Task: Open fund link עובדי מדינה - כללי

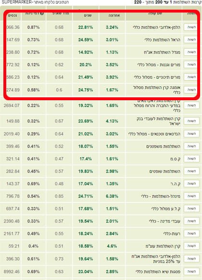Action: click(x=164, y=221)
